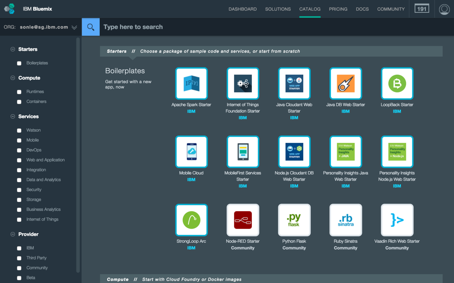Click the Python Flask title link

click(x=294, y=241)
